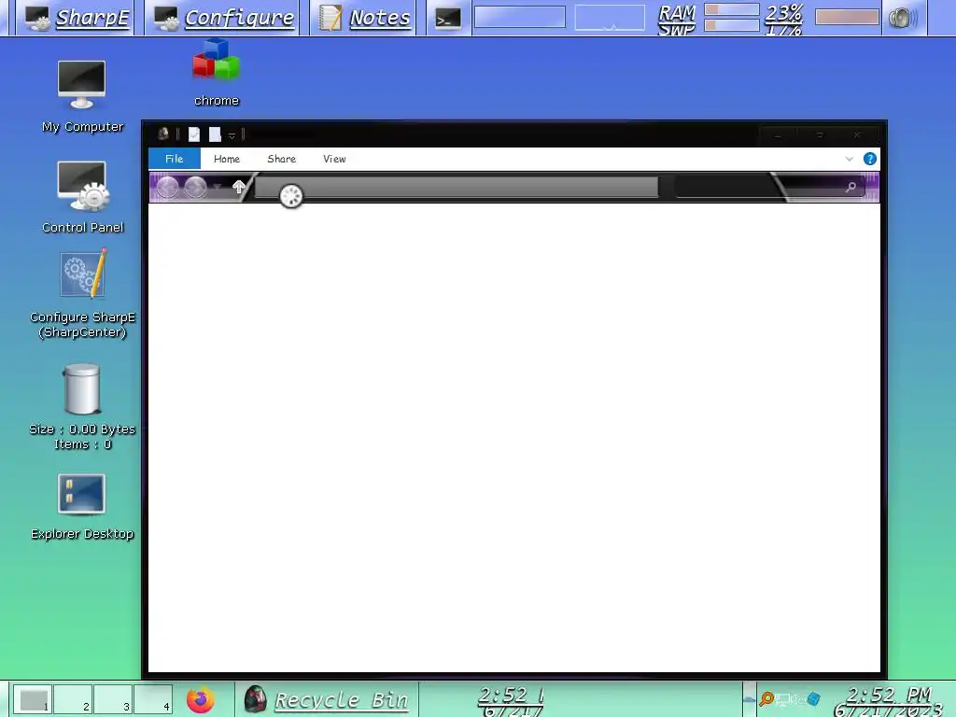956x717 pixels.
Task: Open My Computer desktop icon
Action: [82, 96]
